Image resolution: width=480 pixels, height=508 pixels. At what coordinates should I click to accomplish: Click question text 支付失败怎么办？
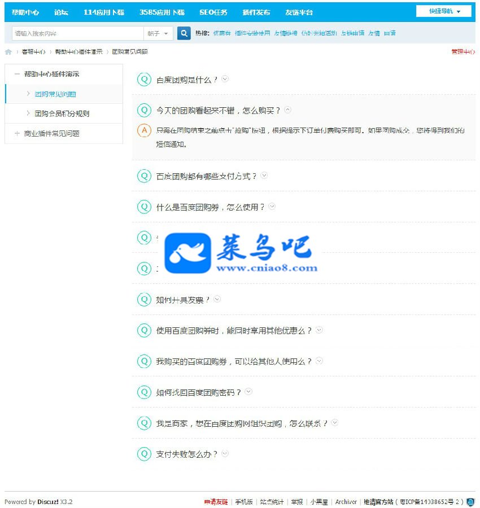pos(187,454)
